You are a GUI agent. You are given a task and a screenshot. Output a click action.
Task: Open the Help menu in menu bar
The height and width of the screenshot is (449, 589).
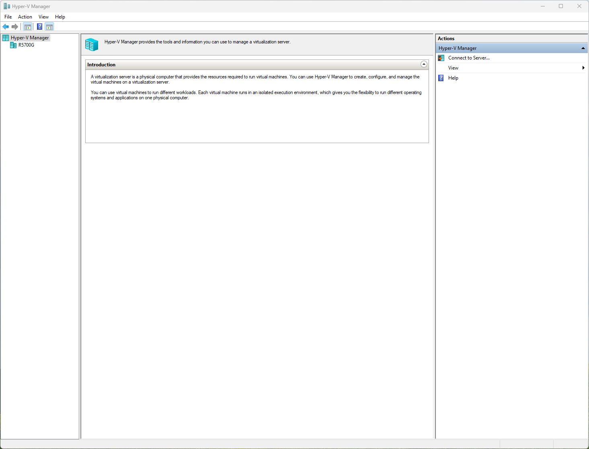coord(60,17)
